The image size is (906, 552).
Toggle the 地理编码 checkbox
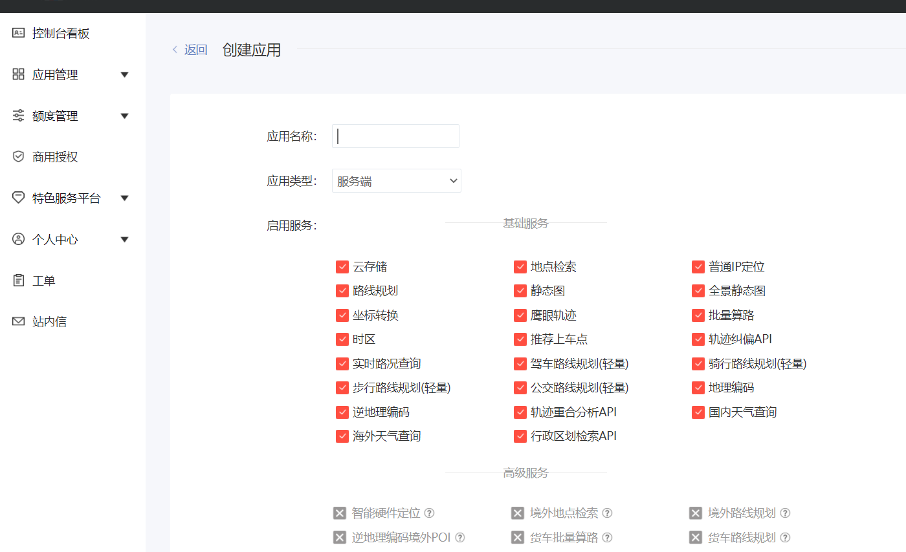point(698,388)
